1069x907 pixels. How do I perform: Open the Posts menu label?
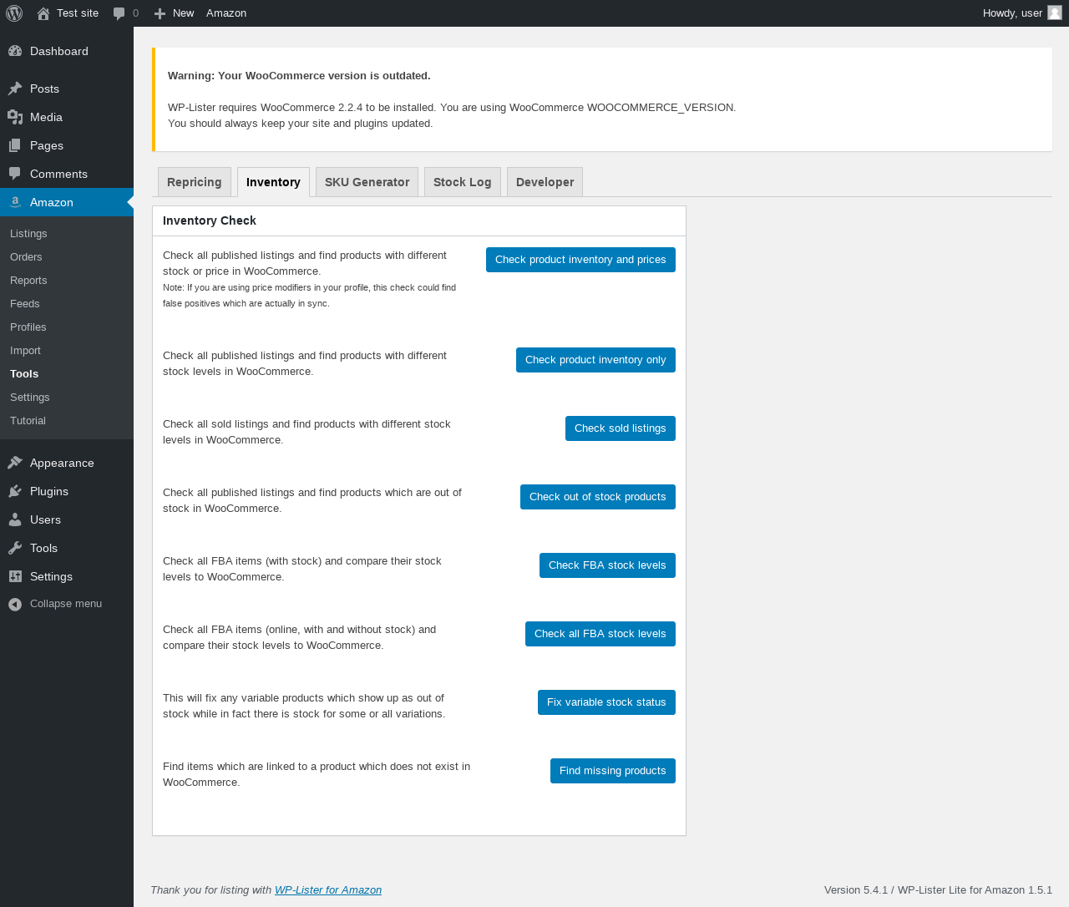pyautogui.click(x=44, y=89)
